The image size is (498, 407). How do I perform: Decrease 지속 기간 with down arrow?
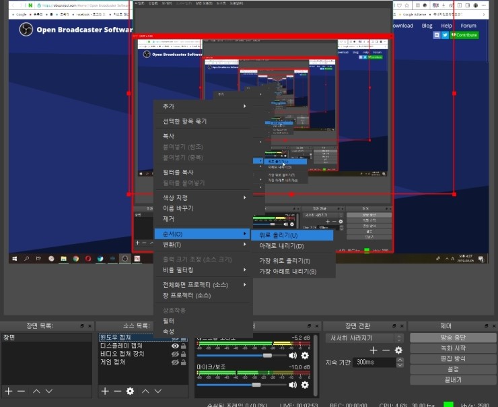pyautogui.click(x=400, y=365)
